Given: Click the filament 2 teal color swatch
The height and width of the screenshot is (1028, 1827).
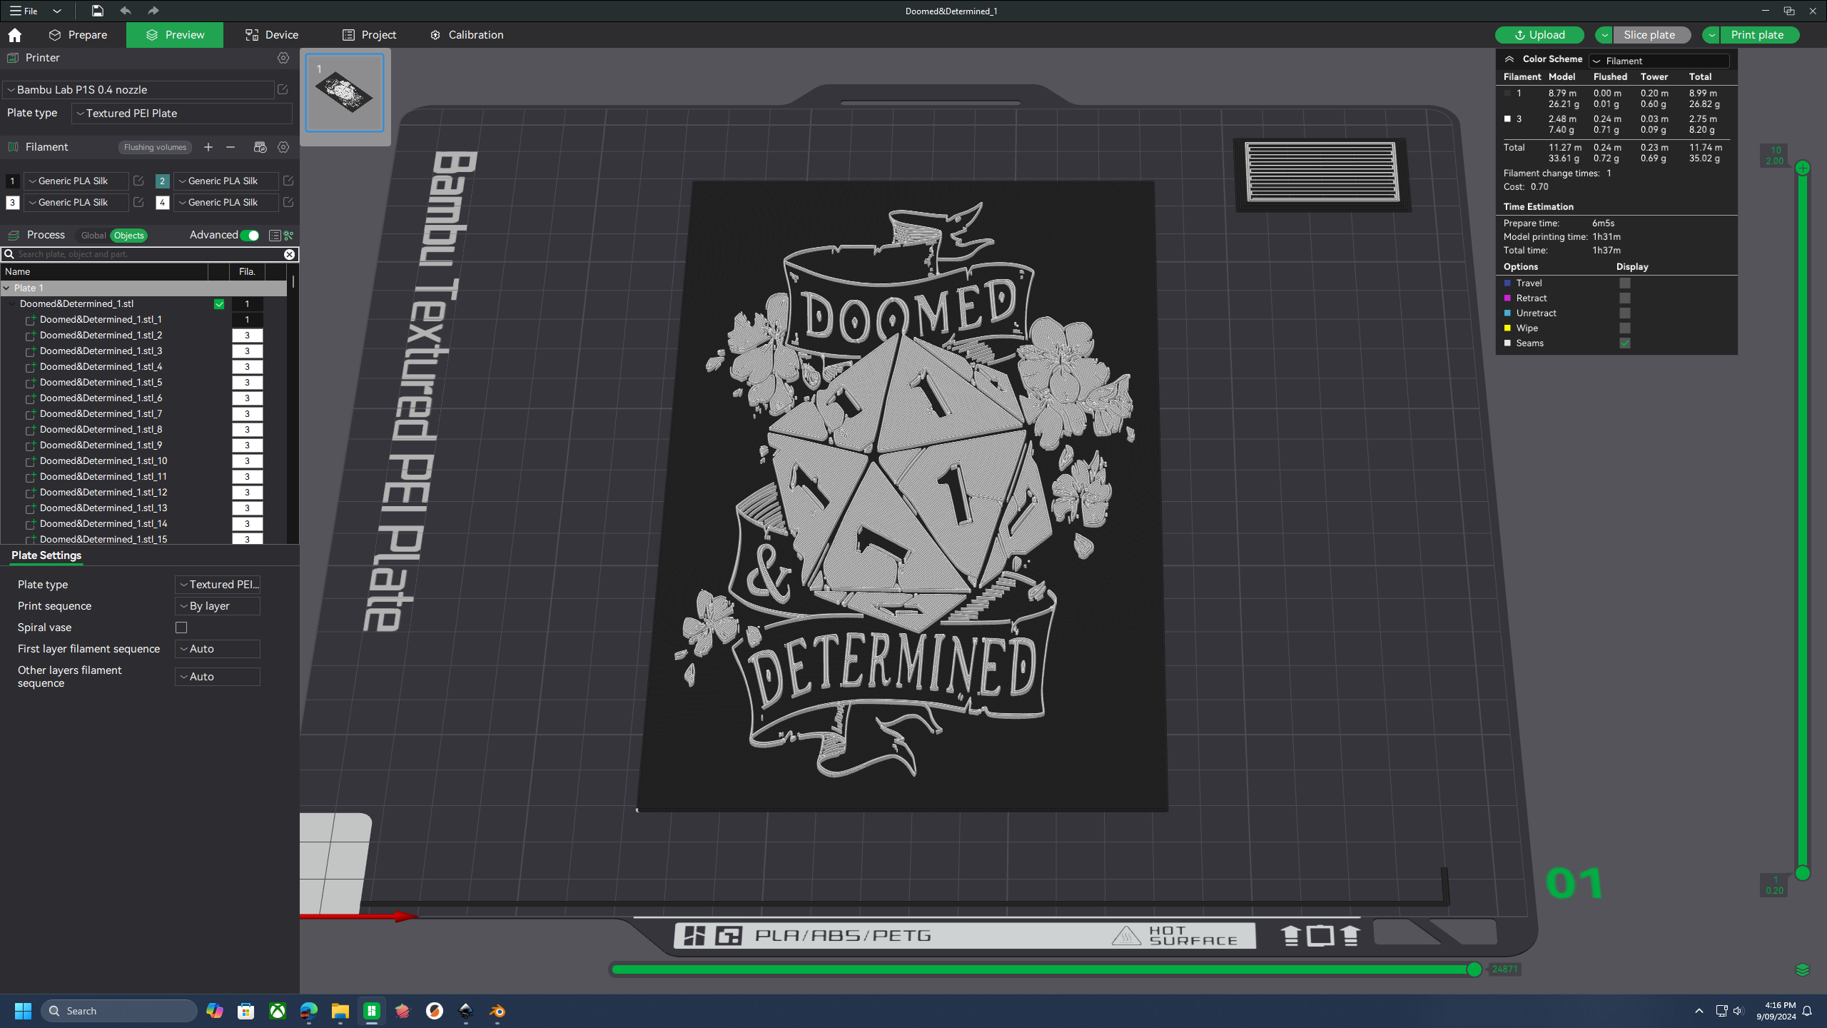Looking at the screenshot, I should pyautogui.click(x=162, y=181).
